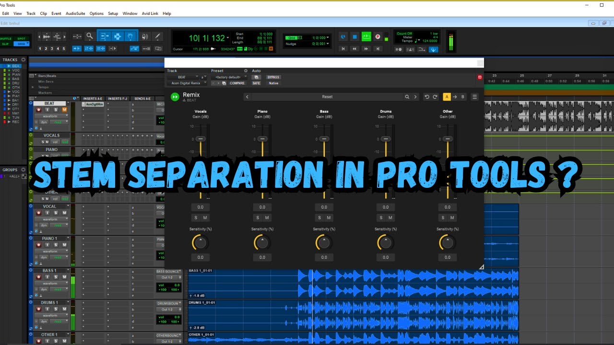
Task: Open the AudioSuite menu
Action: click(75, 13)
